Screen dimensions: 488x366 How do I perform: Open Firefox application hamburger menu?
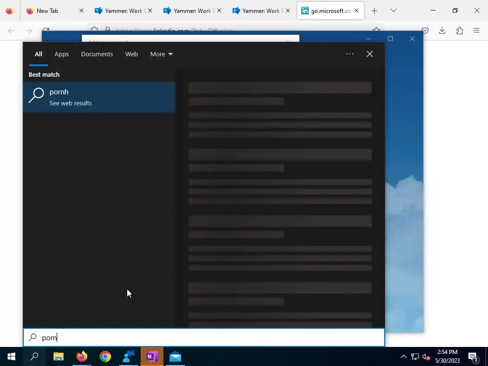pyautogui.click(x=477, y=30)
